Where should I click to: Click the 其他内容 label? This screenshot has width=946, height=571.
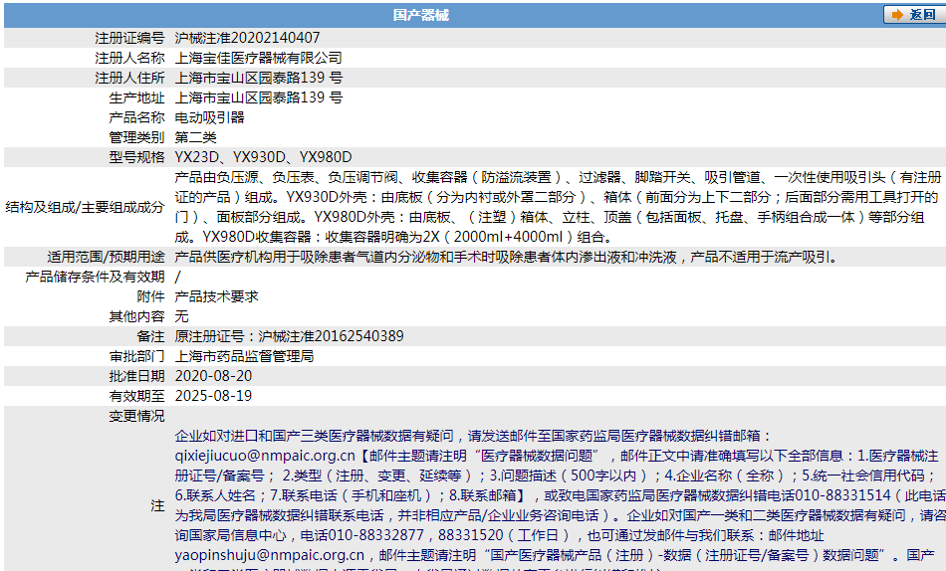(137, 316)
